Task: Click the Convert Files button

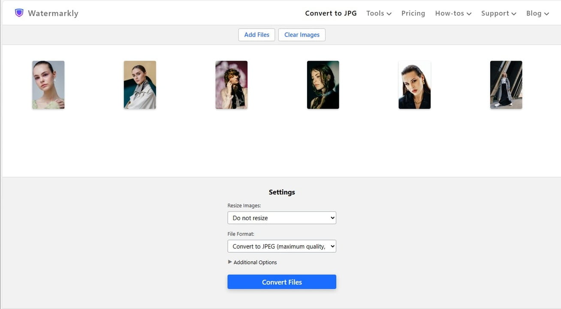Action: point(282,282)
